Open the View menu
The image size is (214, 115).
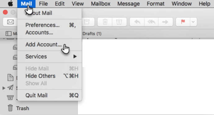[x=78, y=4]
